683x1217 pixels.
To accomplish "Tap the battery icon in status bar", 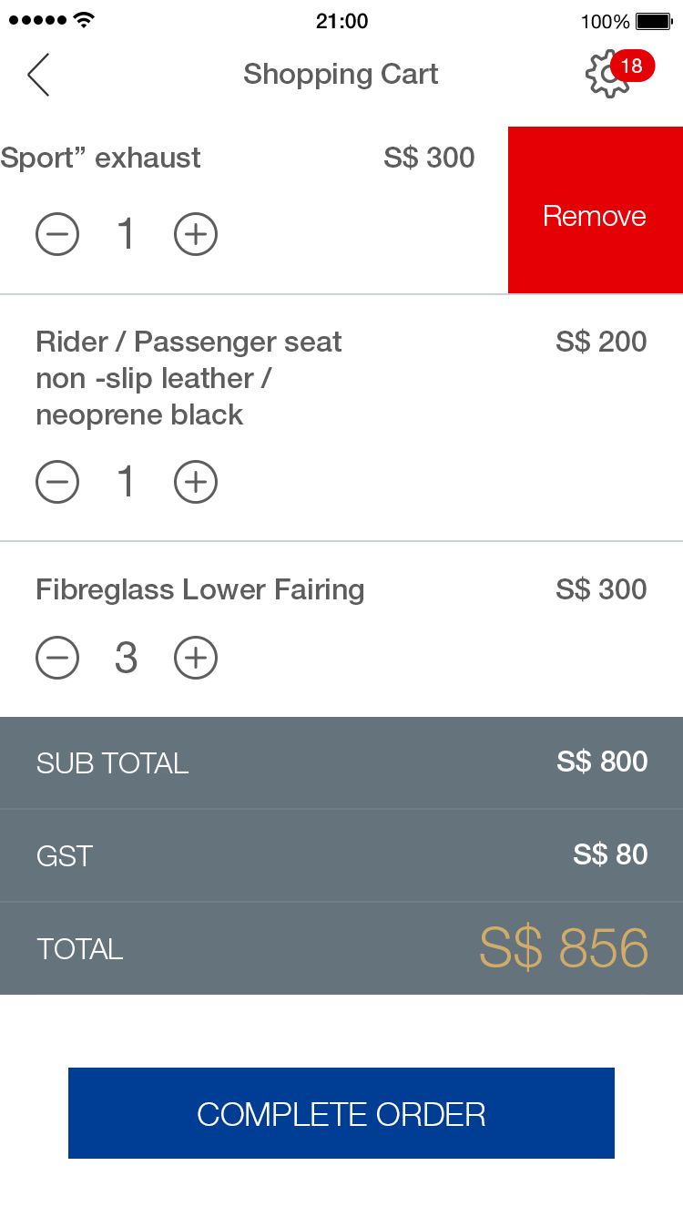I will (653, 21).
